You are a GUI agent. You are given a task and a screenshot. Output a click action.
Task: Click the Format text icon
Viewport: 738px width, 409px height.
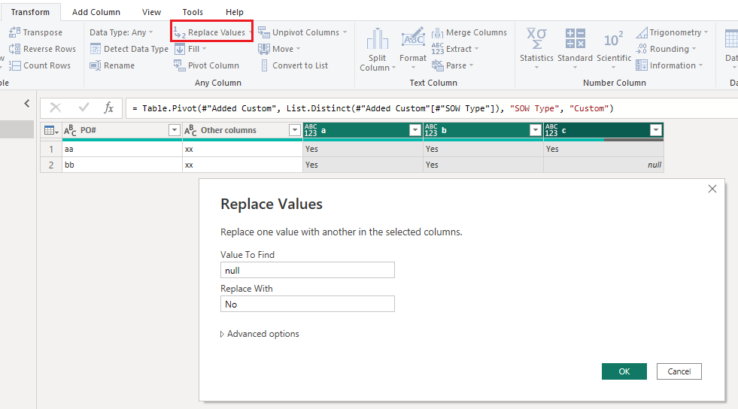413,37
